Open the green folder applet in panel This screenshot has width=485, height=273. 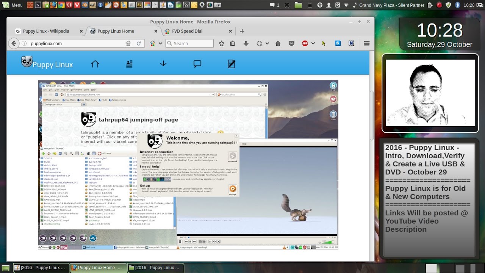coord(298,5)
